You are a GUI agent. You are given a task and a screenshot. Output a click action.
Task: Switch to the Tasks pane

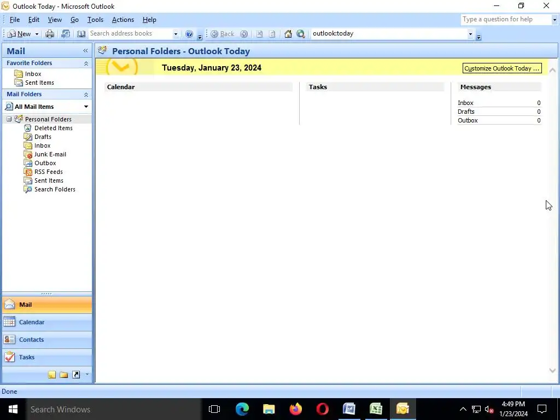[x=47, y=357]
